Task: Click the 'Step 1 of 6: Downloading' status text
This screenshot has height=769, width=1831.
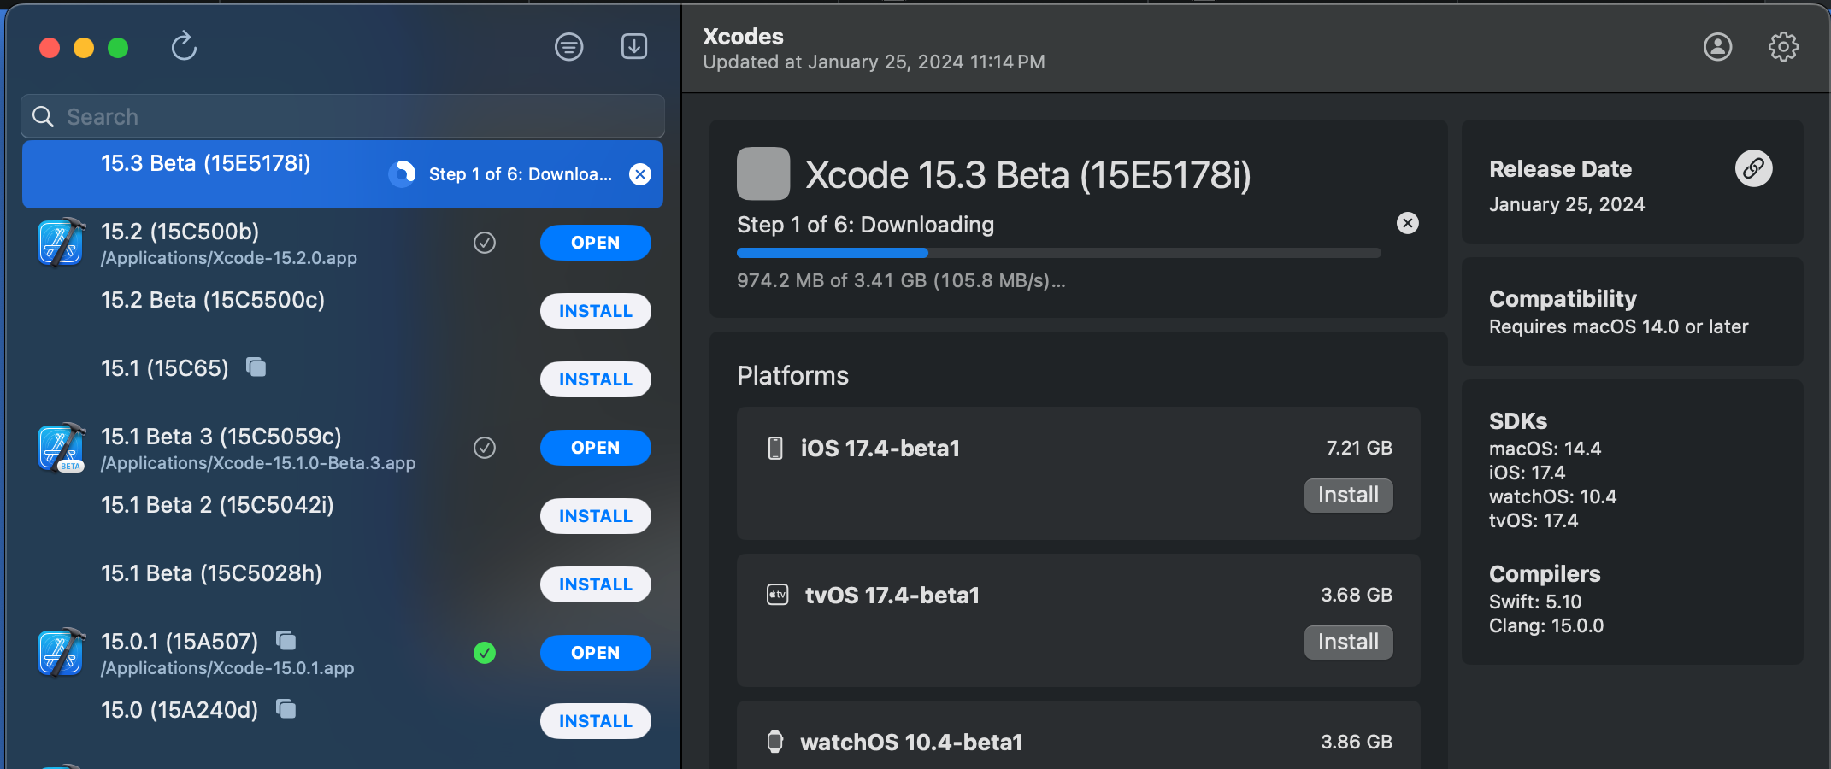Action: click(x=865, y=225)
